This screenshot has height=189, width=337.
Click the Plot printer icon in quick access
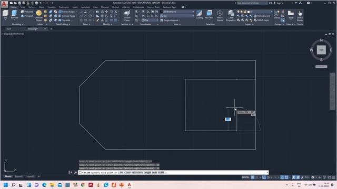pos(36,3)
